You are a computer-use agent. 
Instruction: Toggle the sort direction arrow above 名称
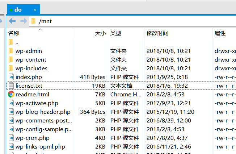[x=40, y=30]
